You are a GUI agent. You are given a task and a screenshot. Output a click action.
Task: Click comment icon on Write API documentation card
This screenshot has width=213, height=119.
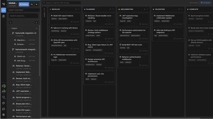click(x=72, y=49)
